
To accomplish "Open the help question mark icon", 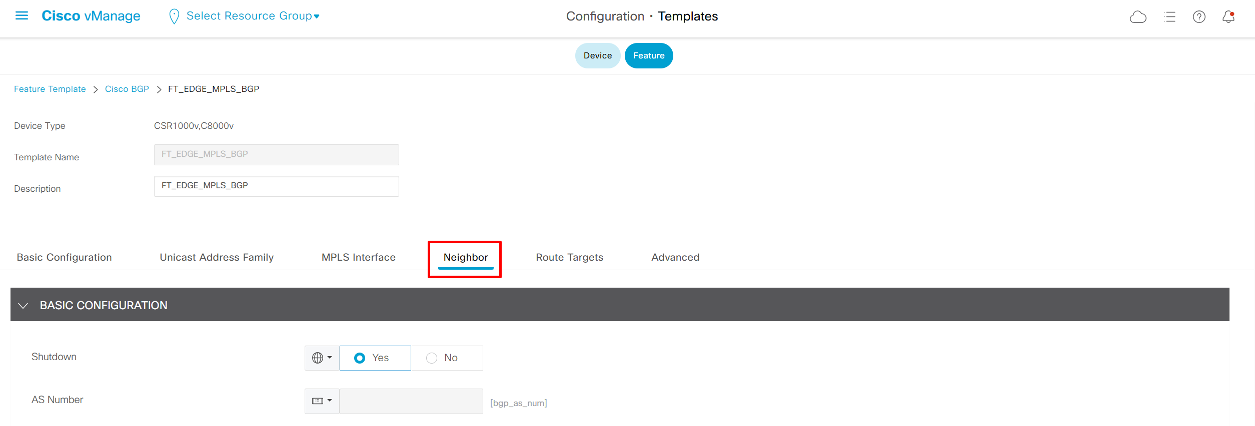I will coord(1199,17).
